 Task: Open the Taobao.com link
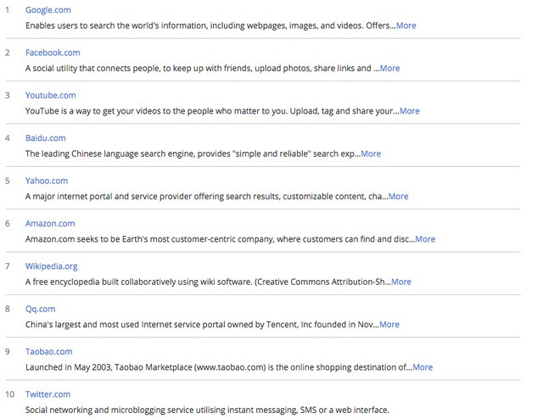pos(48,351)
